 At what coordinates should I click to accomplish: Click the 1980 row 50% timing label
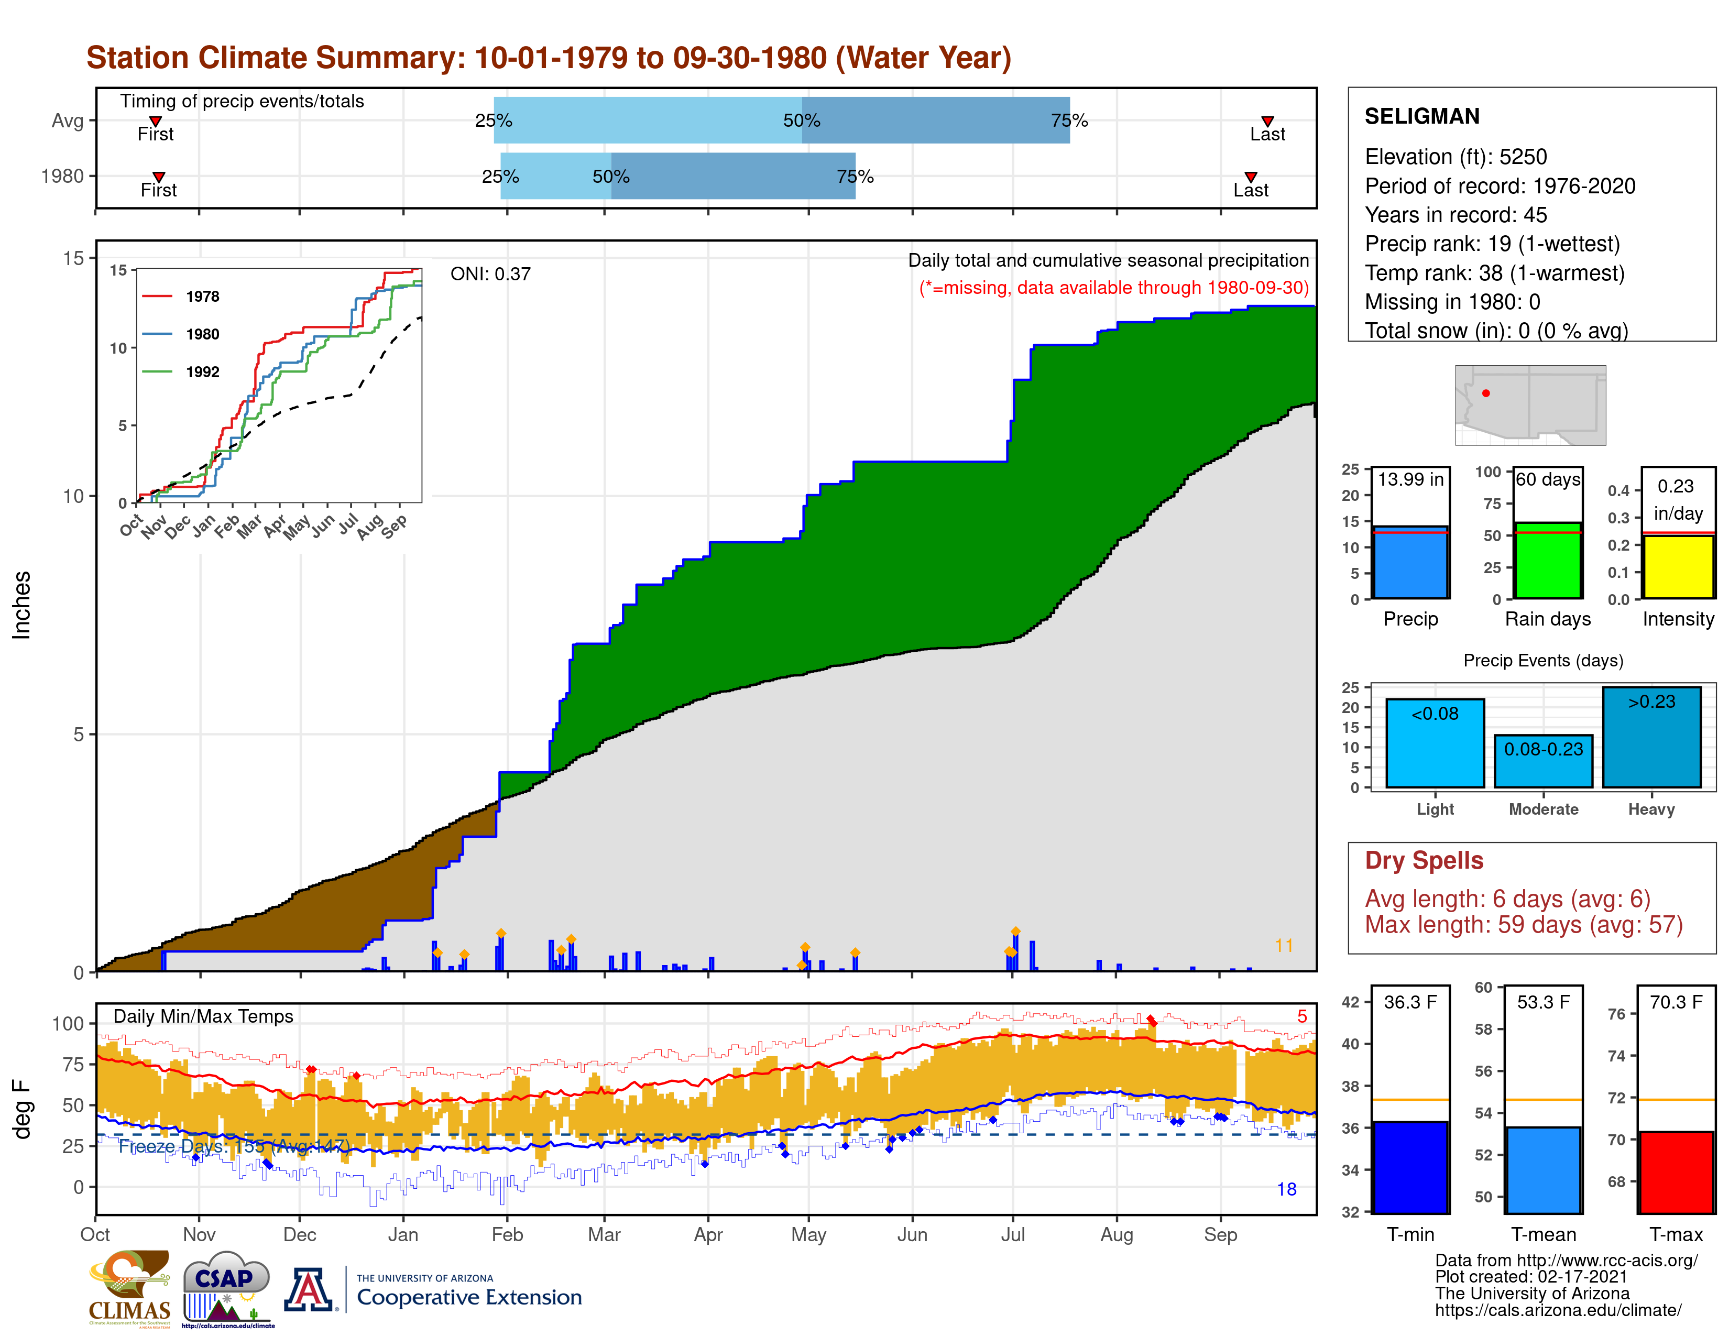click(610, 177)
